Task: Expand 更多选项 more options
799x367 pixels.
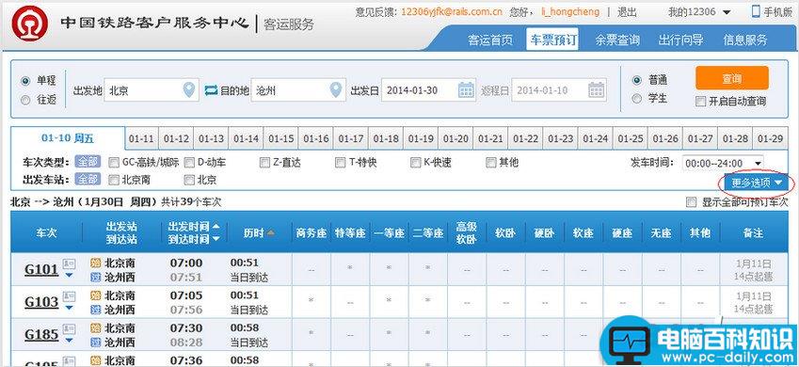Action: click(x=757, y=183)
